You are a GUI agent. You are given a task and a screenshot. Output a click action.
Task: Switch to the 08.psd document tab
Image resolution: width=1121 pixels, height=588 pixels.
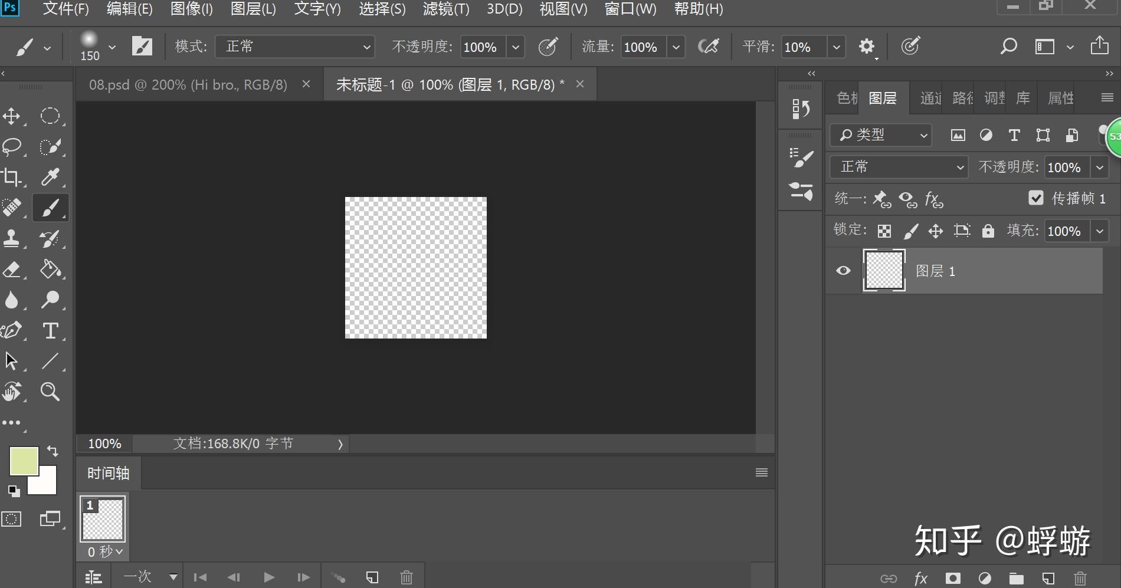188,85
